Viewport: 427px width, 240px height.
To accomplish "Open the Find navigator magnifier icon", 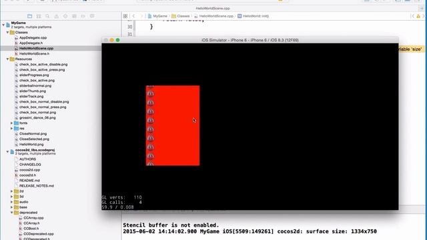I will 47,16.
